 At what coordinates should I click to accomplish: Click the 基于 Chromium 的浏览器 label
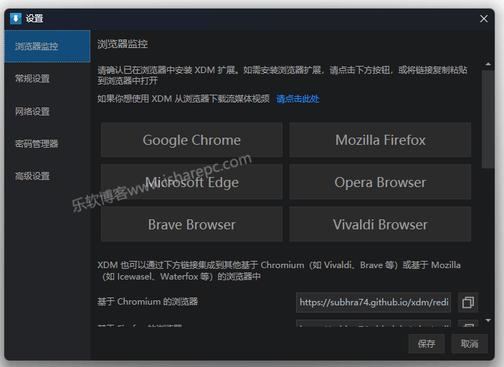pyautogui.click(x=148, y=302)
